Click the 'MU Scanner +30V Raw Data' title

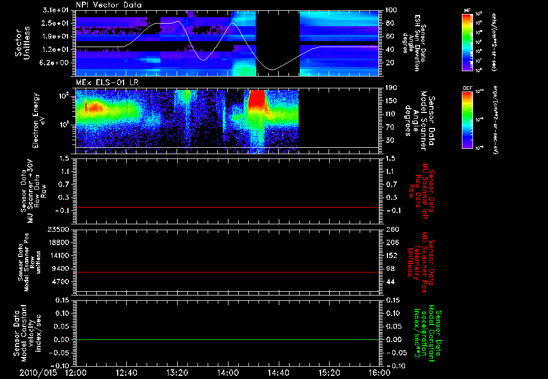point(33,191)
